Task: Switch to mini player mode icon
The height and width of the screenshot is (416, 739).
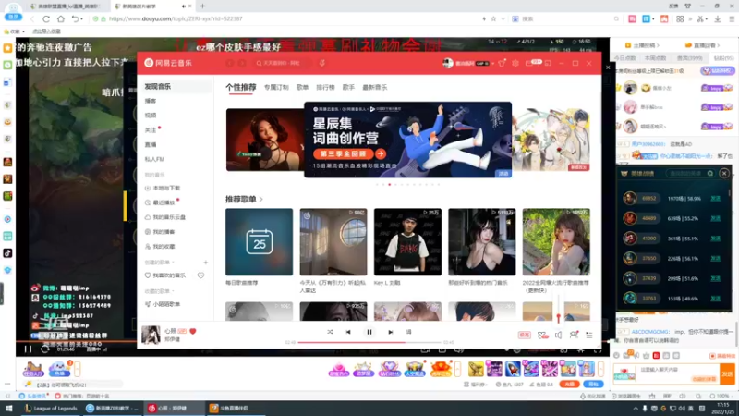Action: 548,63
